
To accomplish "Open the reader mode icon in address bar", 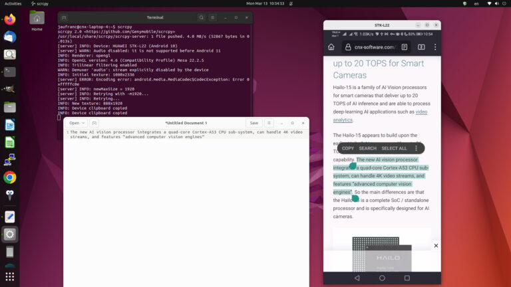I will [405, 47].
